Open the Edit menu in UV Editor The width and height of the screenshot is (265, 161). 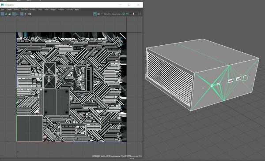tap(3, 10)
